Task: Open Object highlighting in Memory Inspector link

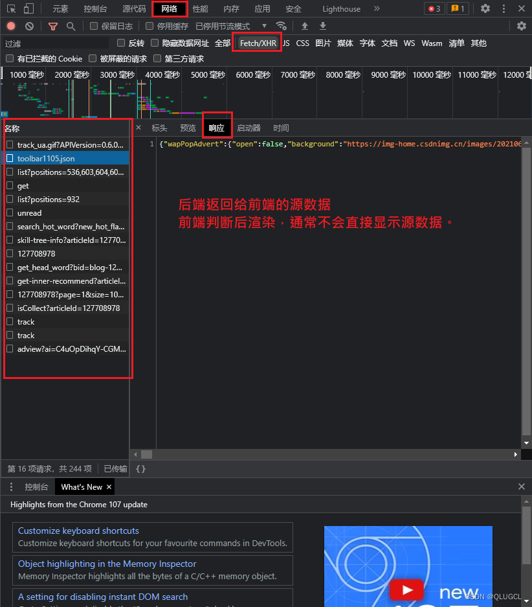Action: (x=107, y=564)
